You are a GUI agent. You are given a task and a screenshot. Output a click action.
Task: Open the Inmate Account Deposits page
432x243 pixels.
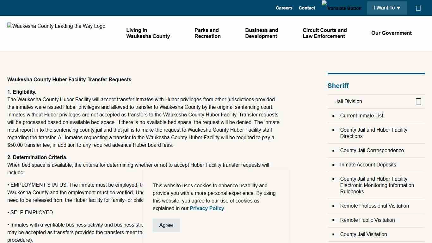(368, 165)
